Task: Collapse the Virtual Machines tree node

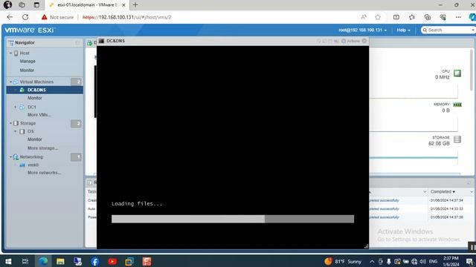Action: click(x=10, y=82)
